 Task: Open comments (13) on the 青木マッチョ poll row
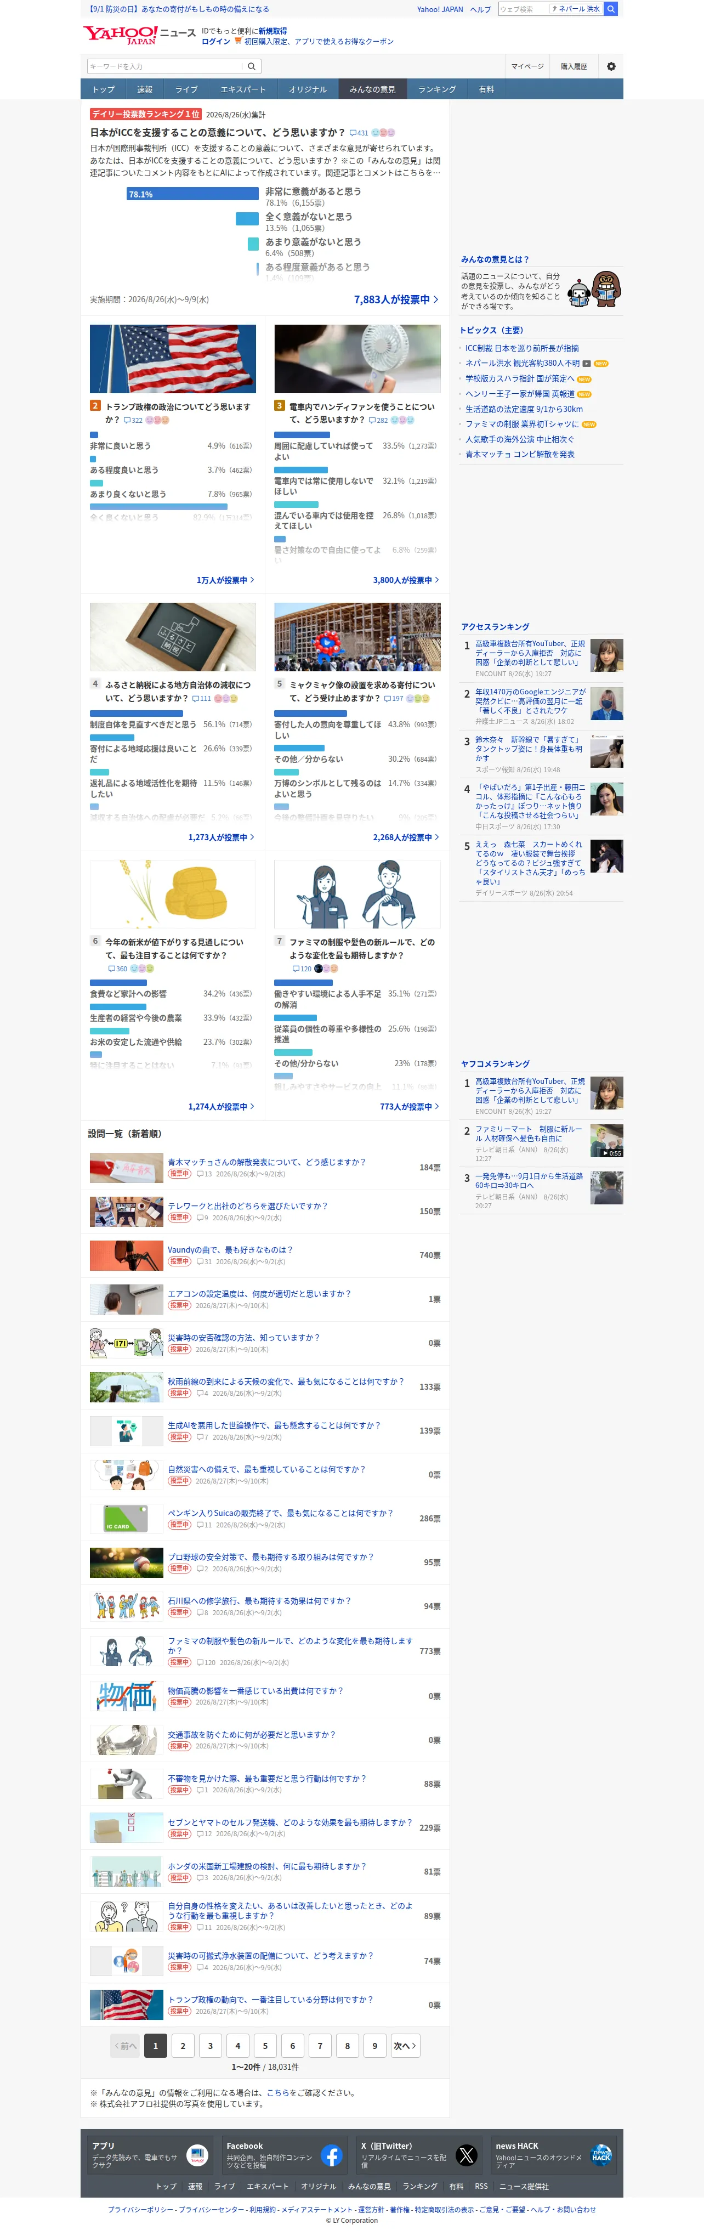click(x=204, y=1174)
